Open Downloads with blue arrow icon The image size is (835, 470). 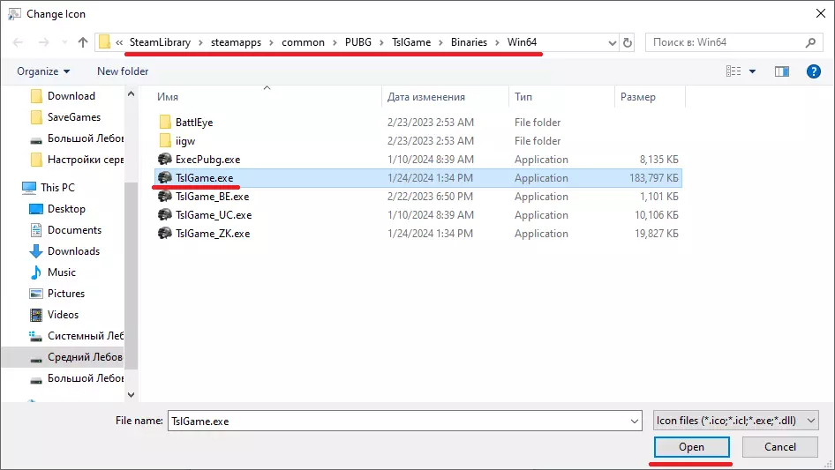pyautogui.click(x=64, y=250)
